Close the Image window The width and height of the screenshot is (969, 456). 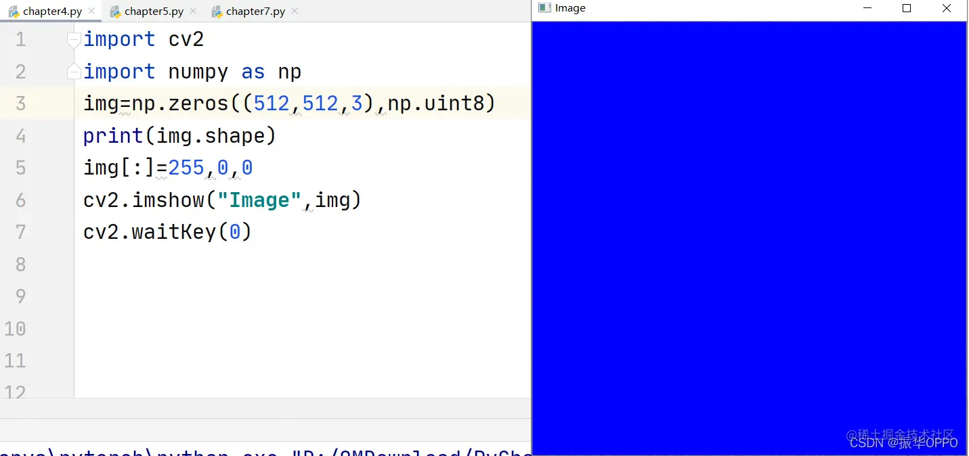947,8
